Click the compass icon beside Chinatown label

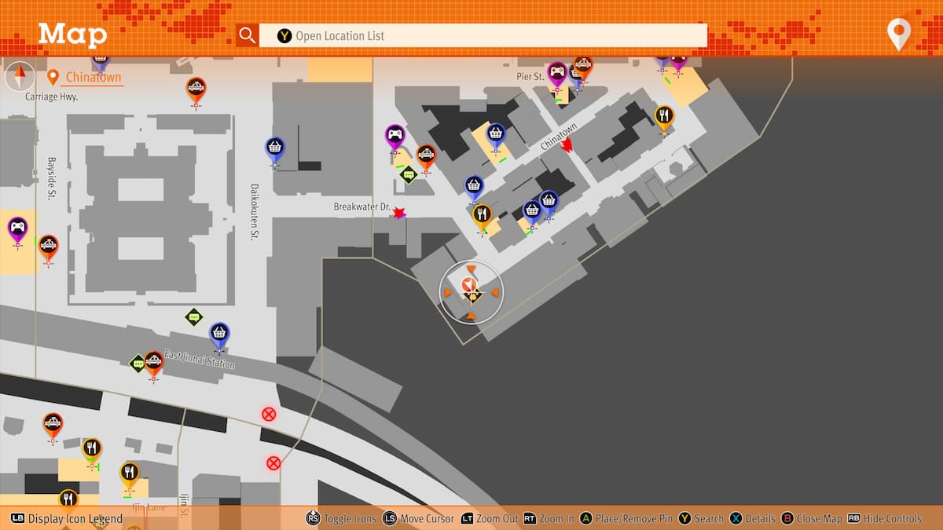click(20, 77)
